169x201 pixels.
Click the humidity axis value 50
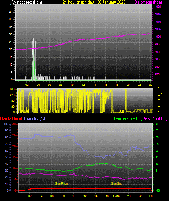pyautogui.click(x=7, y=157)
